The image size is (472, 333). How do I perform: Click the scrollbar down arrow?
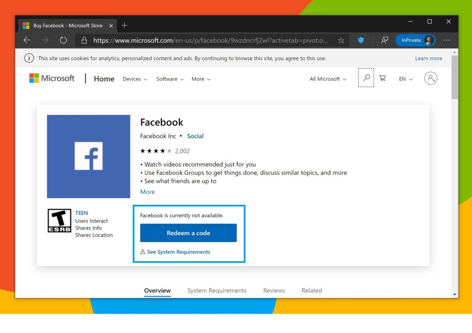[454, 294]
